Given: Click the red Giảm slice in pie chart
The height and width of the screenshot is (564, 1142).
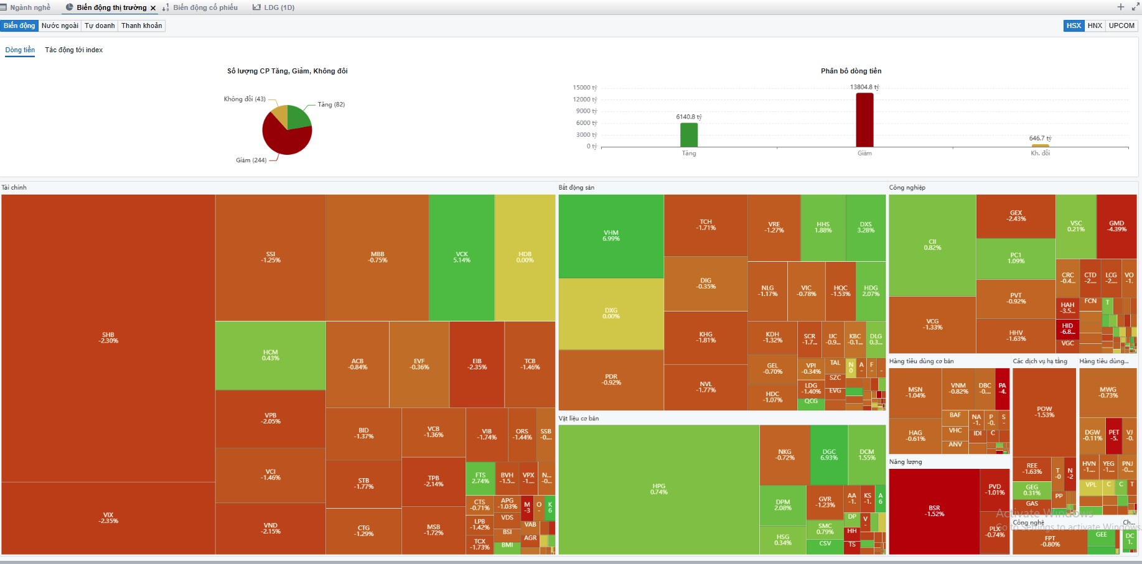Looking at the screenshot, I should point(283,140).
